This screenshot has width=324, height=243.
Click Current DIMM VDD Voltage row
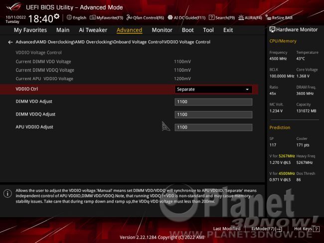coord(103,62)
